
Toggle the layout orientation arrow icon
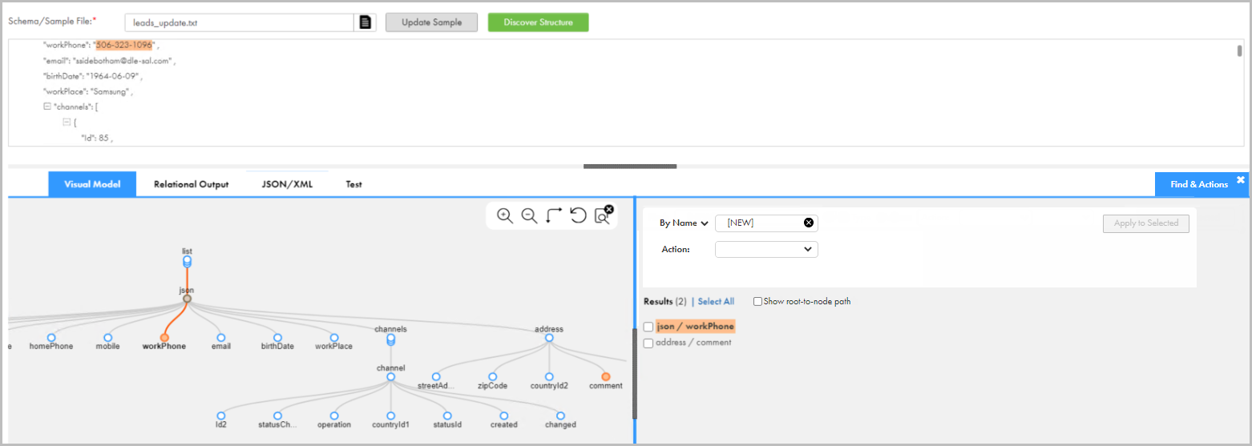tap(554, 215)
